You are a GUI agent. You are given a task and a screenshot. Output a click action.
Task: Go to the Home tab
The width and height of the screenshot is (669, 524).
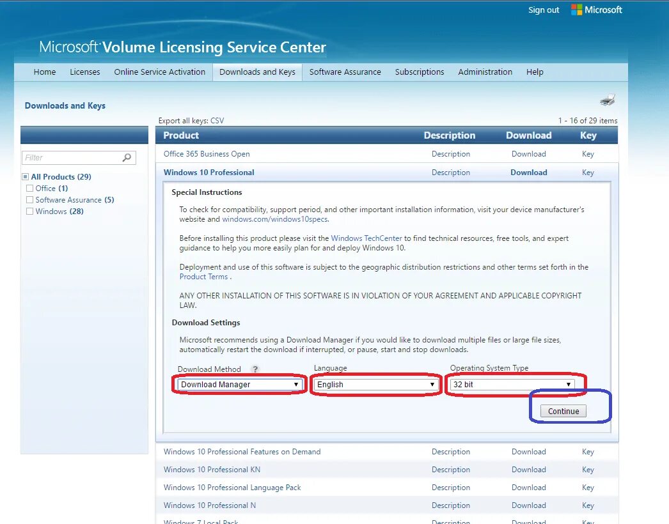pyautogui.click(x=45, y=72)
